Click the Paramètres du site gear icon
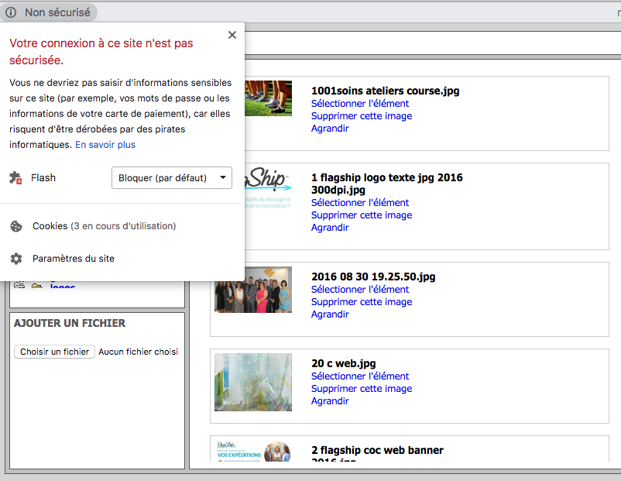Viewport: 621px width, 481px height. [x=16, y=259]
